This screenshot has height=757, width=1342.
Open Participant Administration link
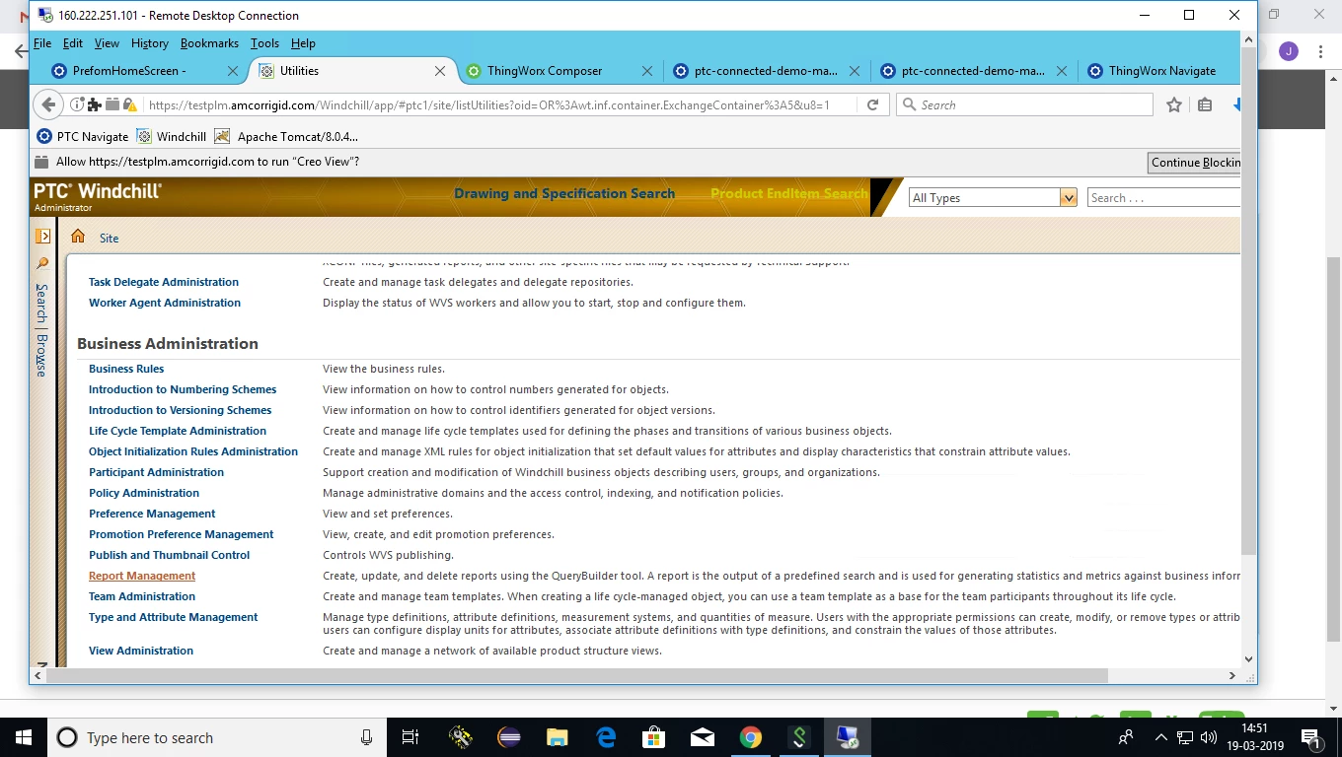156,472
